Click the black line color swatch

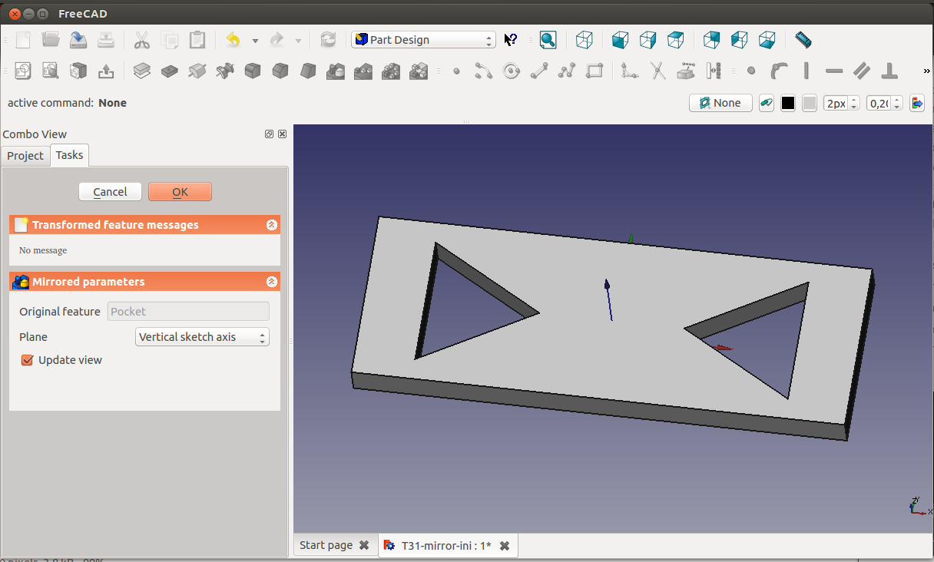(x=788, y=103)
